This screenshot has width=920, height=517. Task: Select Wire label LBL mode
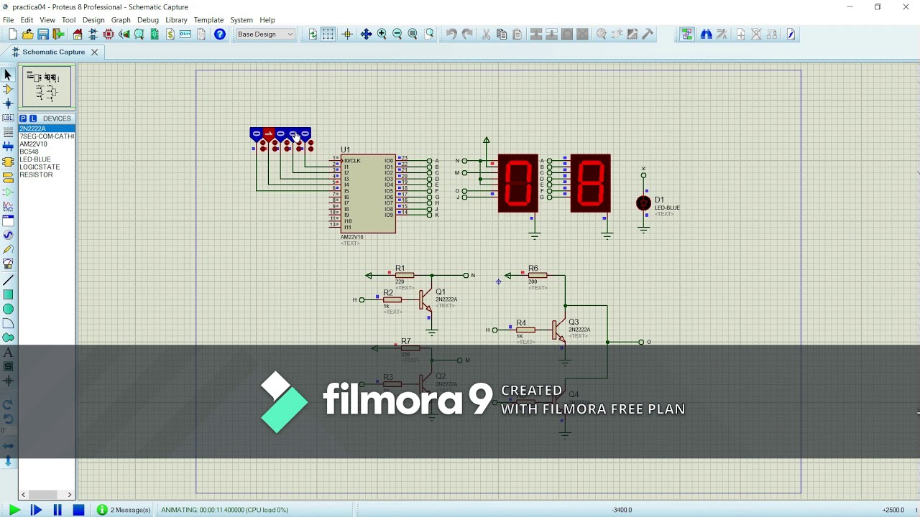point(8,118)
